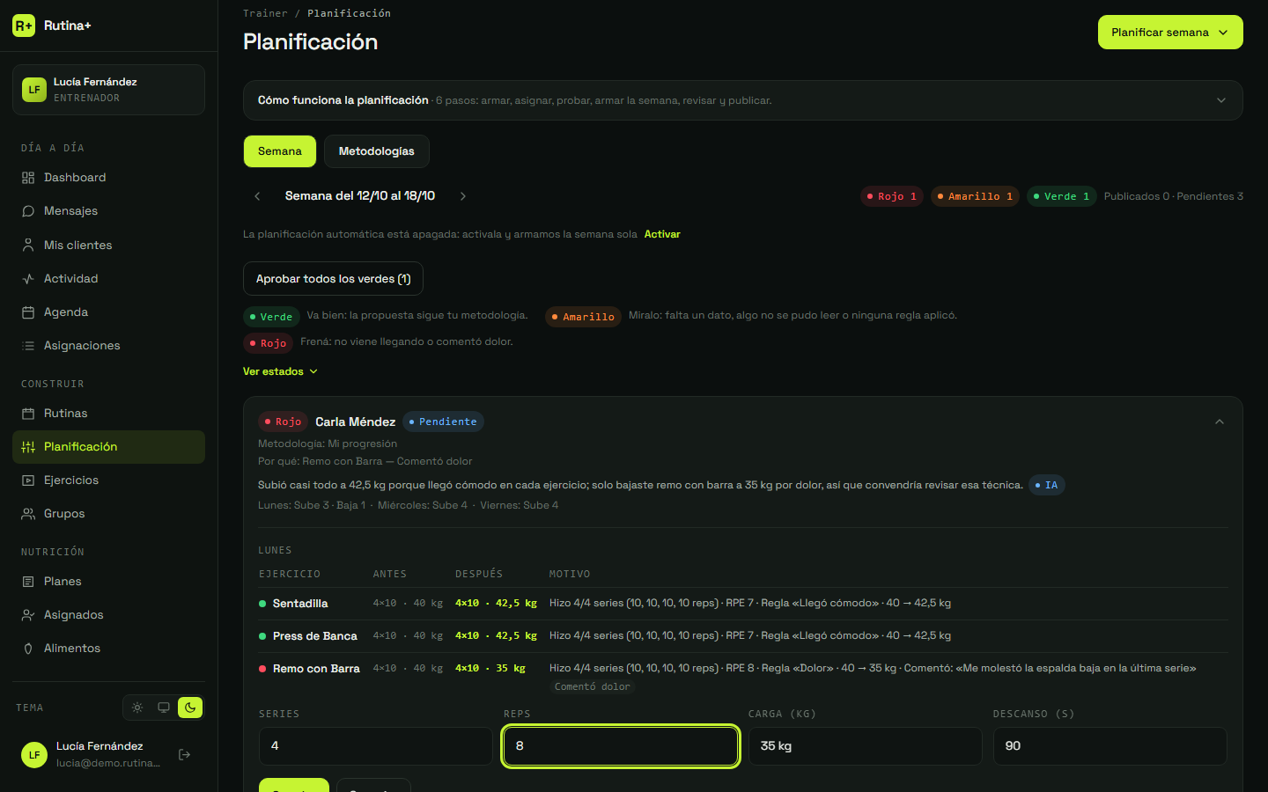This screenshot has height=792, width=1268.
Task: Switch to dark theme
Action: (x=190, y=708)
